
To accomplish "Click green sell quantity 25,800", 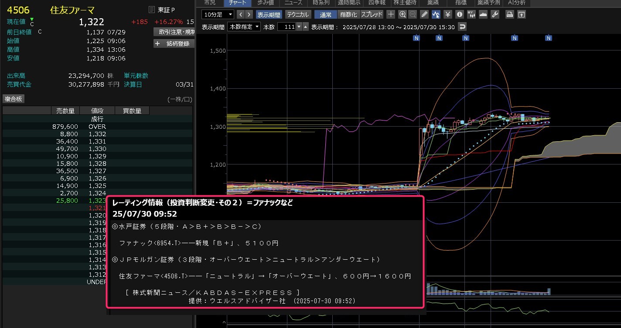I will (x=68, y=201).
